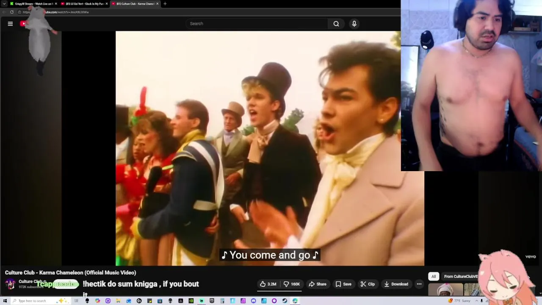Expand the tab search dropdown arrow

(x=4, y=4)
